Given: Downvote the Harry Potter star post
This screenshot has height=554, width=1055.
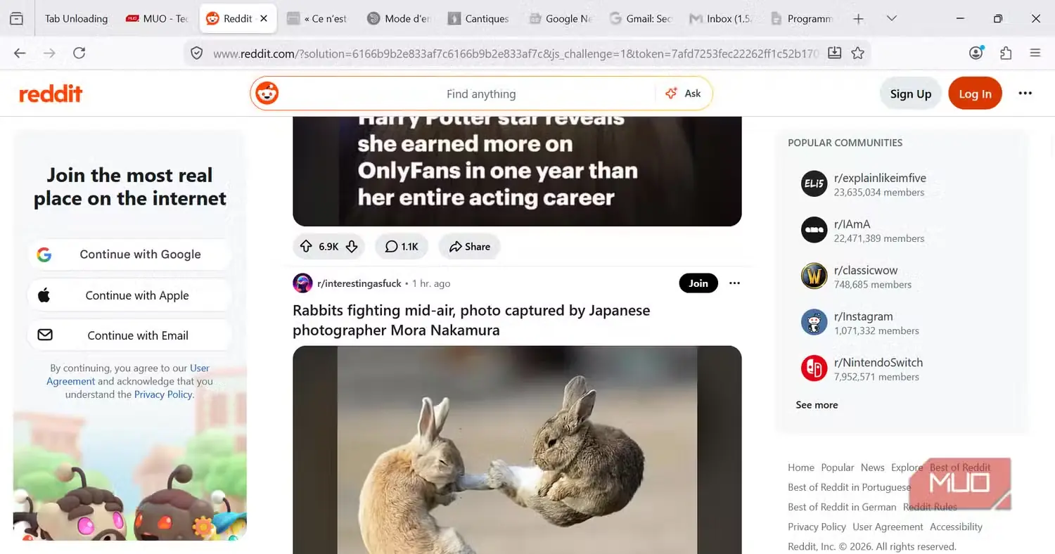Looking at the screenshot, I should [352, 246].
